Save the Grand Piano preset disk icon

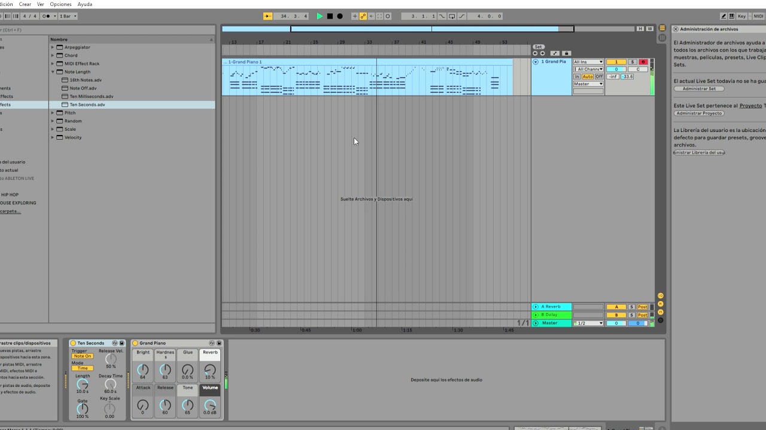[x=219, y=343]
